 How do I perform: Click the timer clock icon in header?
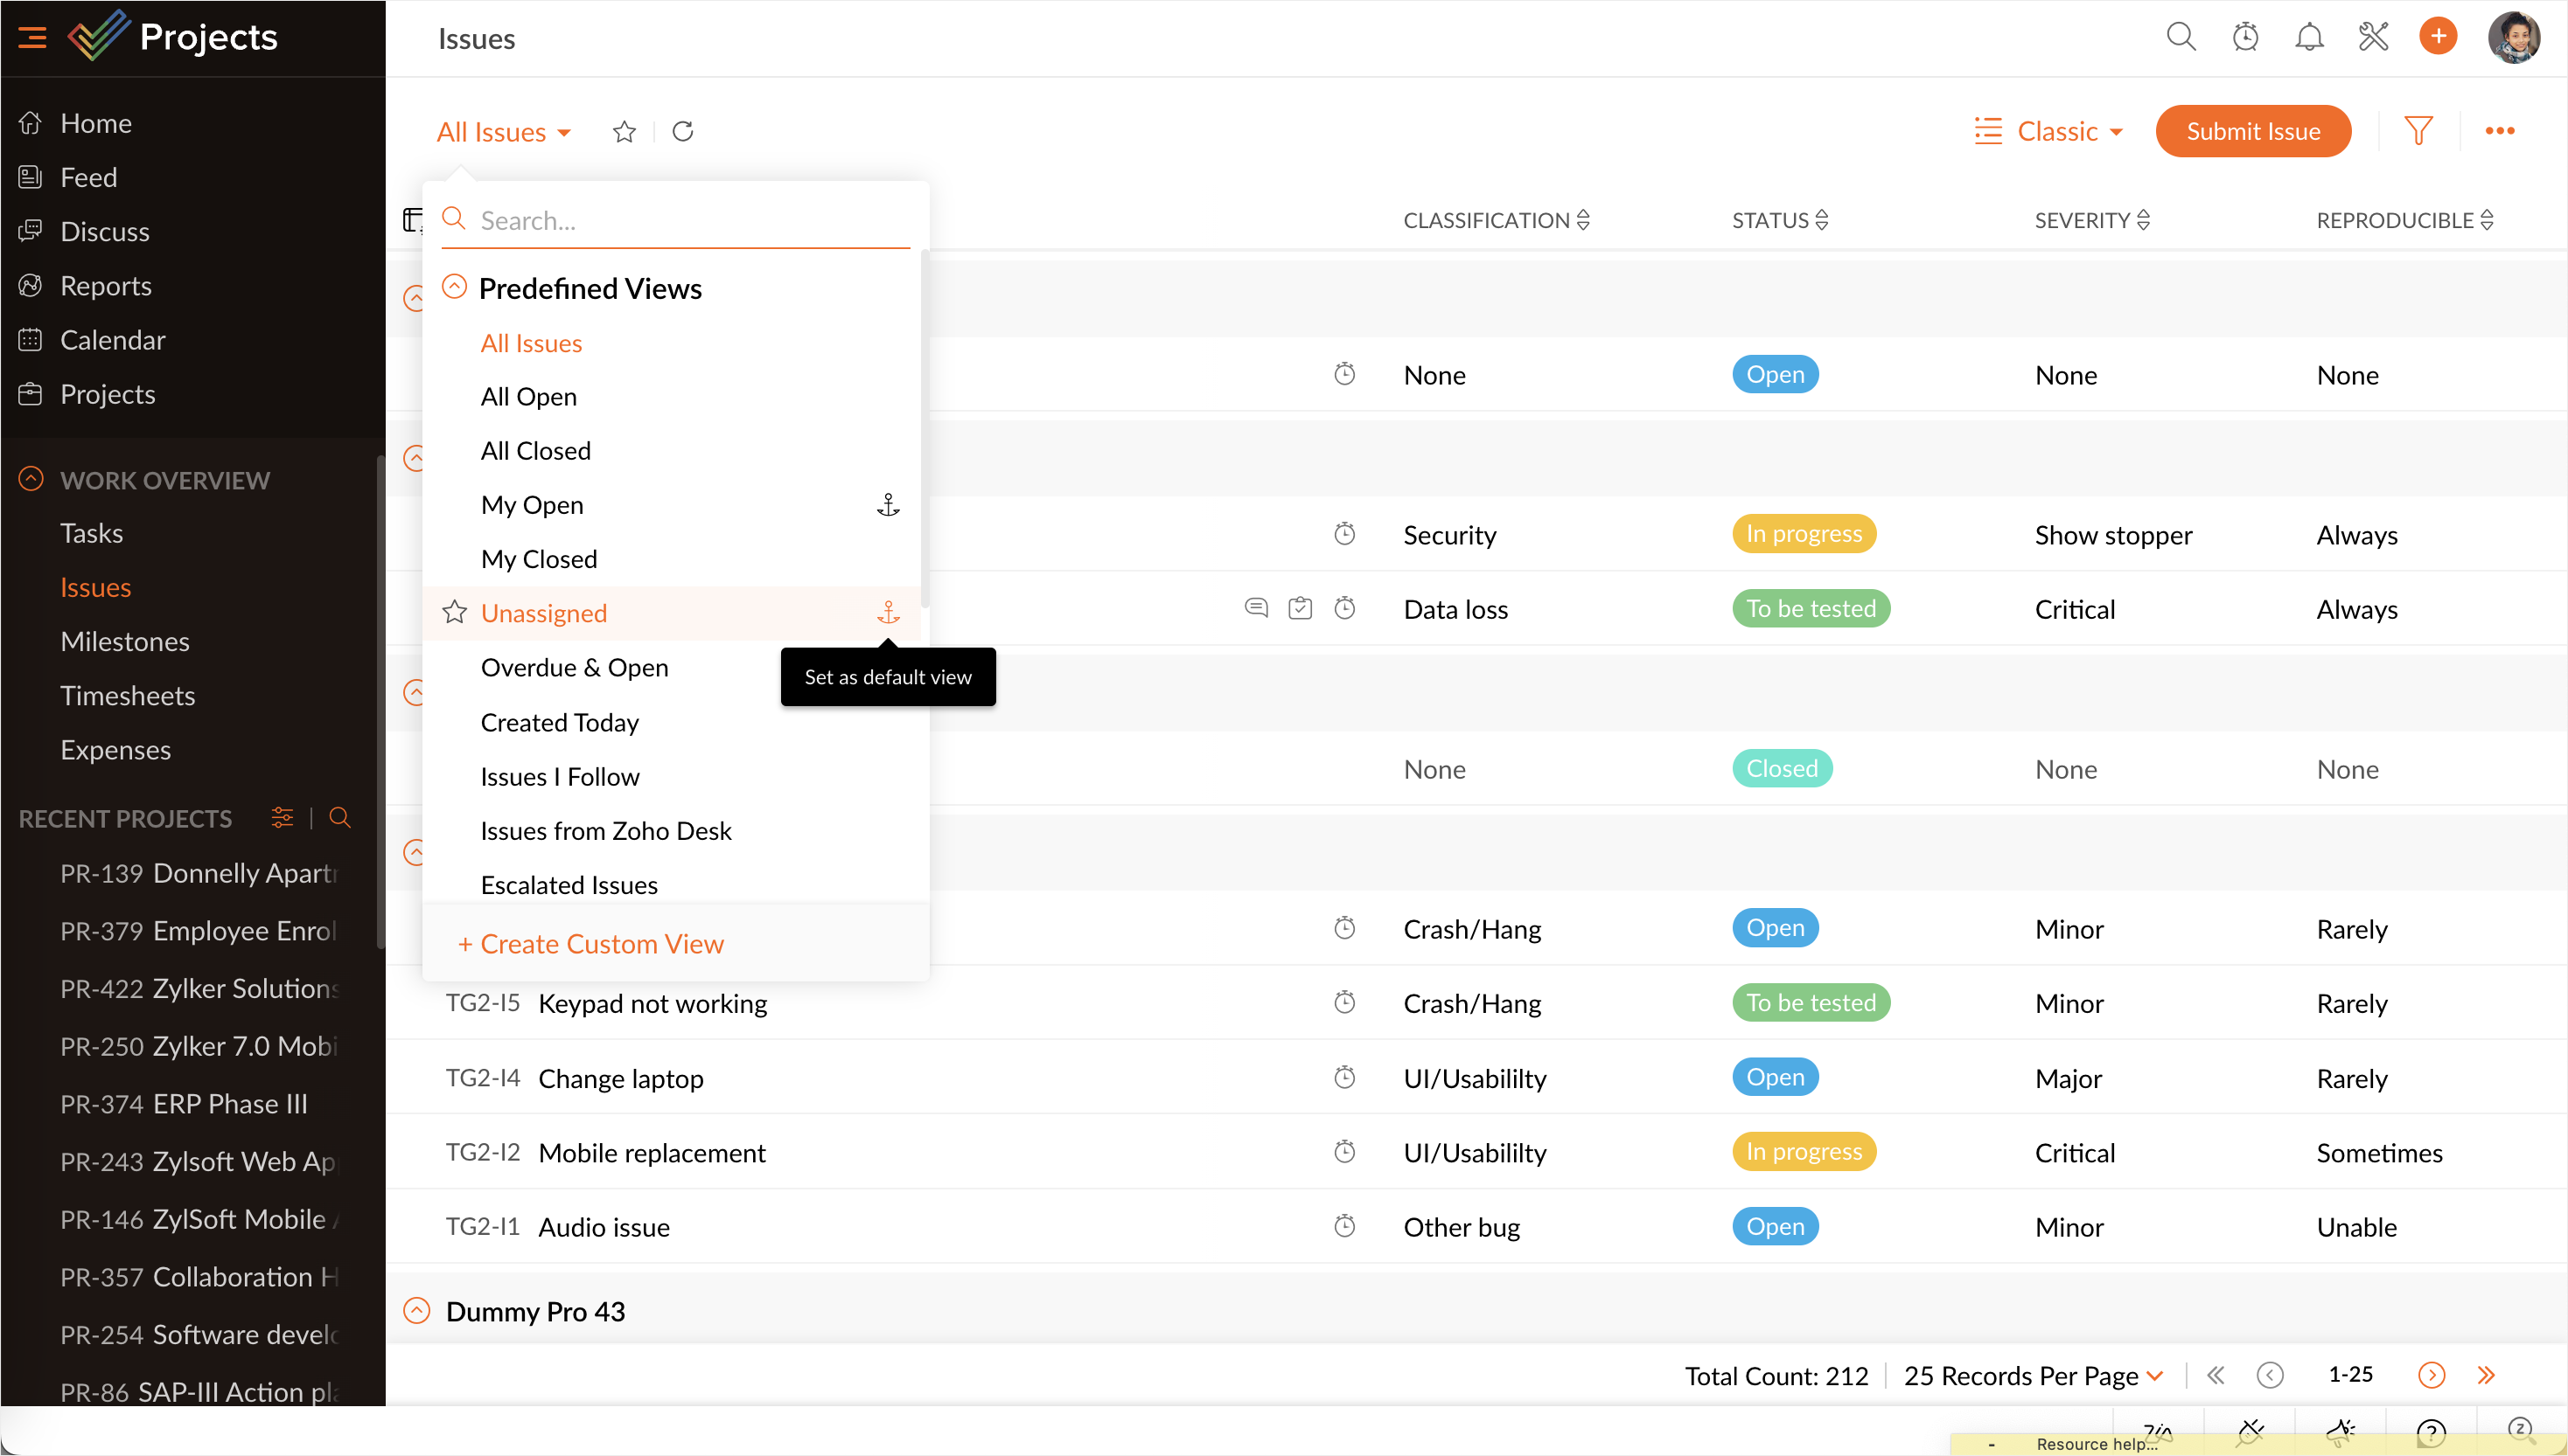click(2244, 37)
